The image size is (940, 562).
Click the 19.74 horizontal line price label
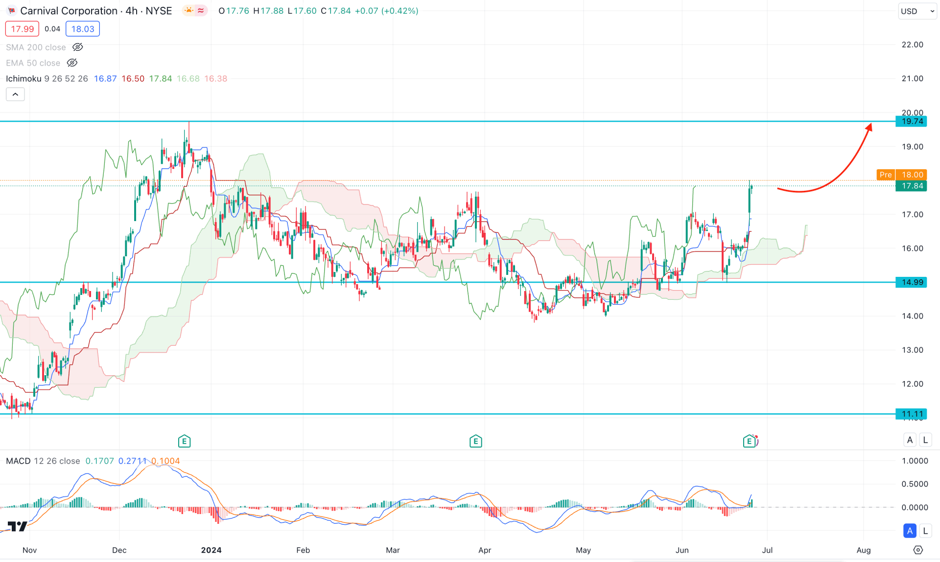911,121
